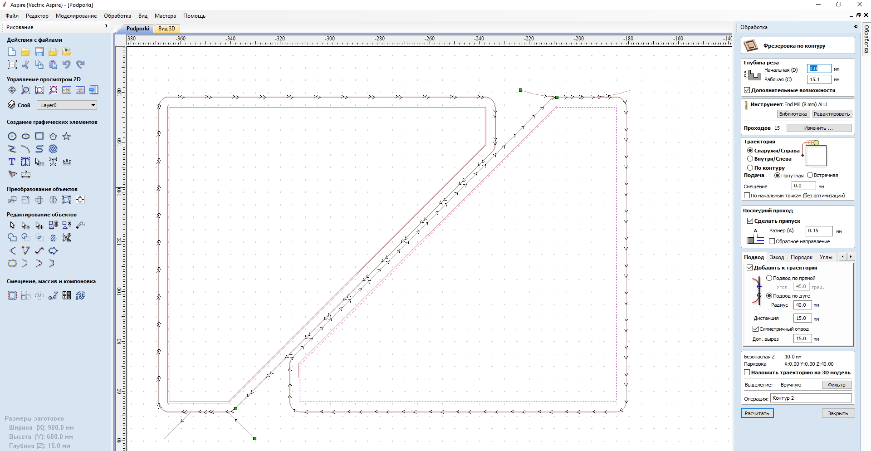Click the Закрыть button

point(838,413)
